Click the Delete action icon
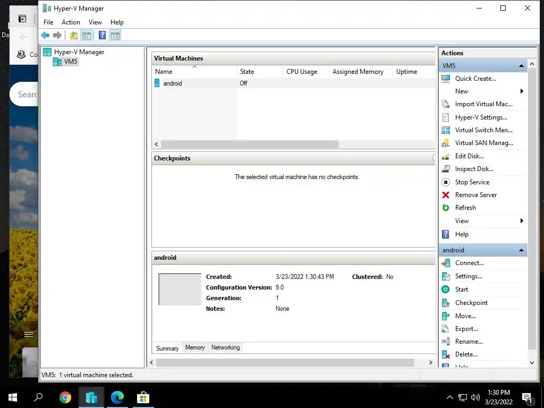 pyautogui.click(x=446, y=354)
